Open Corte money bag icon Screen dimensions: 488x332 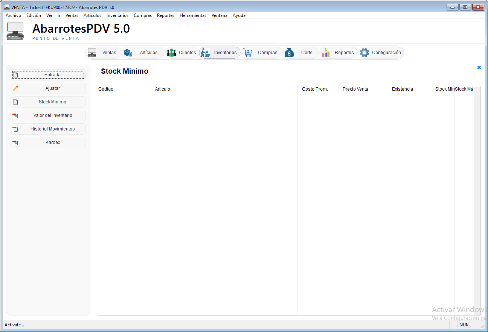point(289,53)
